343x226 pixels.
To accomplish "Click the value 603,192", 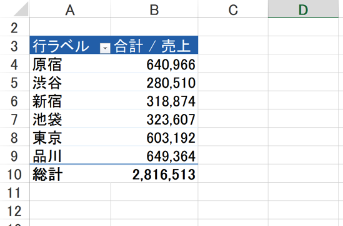I will 171,138.
